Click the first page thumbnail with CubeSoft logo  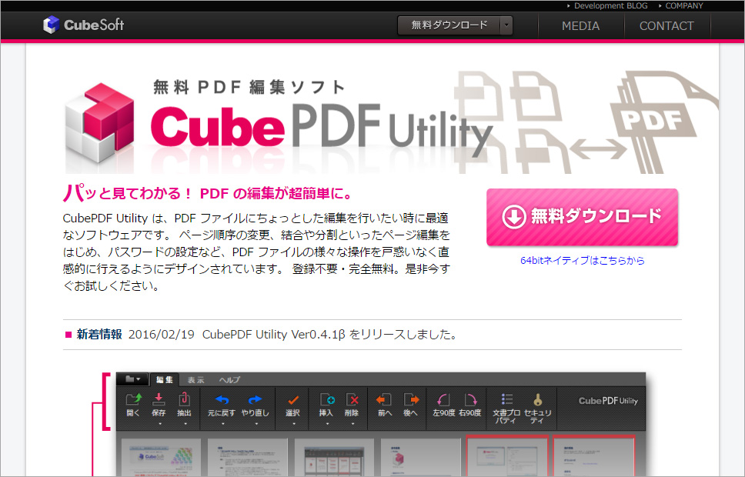(161, 458)
